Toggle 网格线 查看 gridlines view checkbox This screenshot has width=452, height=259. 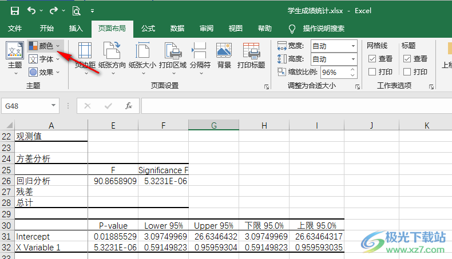372,59
